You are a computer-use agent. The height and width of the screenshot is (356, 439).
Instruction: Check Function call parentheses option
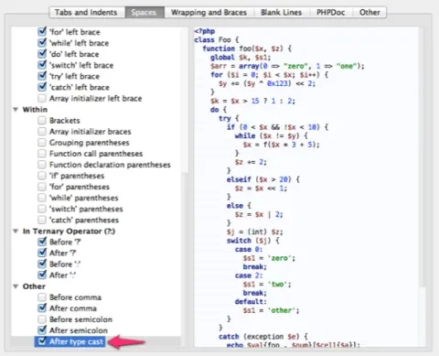42,154
